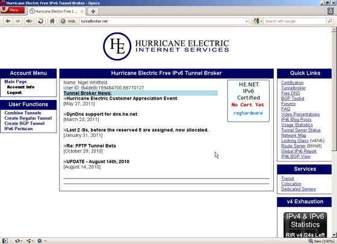Open Certification quick link
This screenshot has height=244, width=337.
click(x=292, y=83)
